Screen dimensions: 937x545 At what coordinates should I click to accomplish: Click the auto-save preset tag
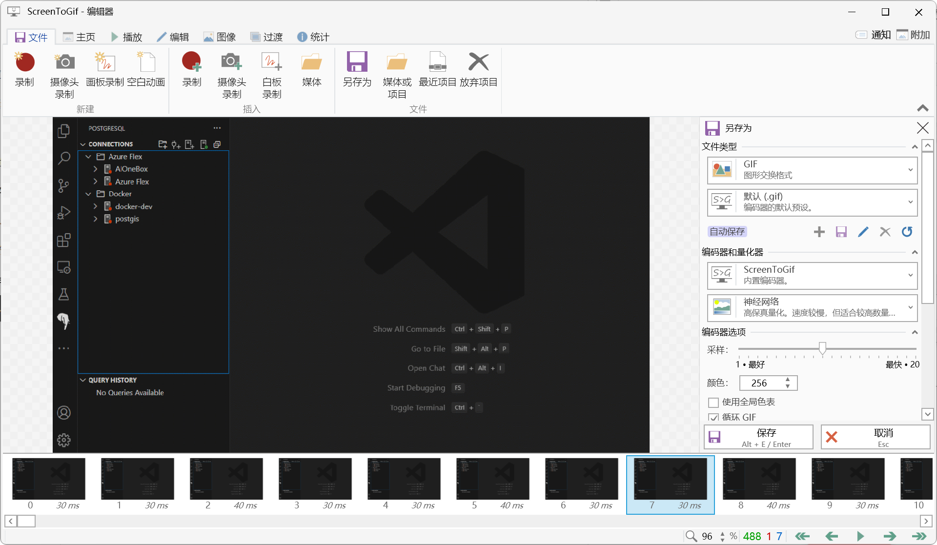click(727, 232)
